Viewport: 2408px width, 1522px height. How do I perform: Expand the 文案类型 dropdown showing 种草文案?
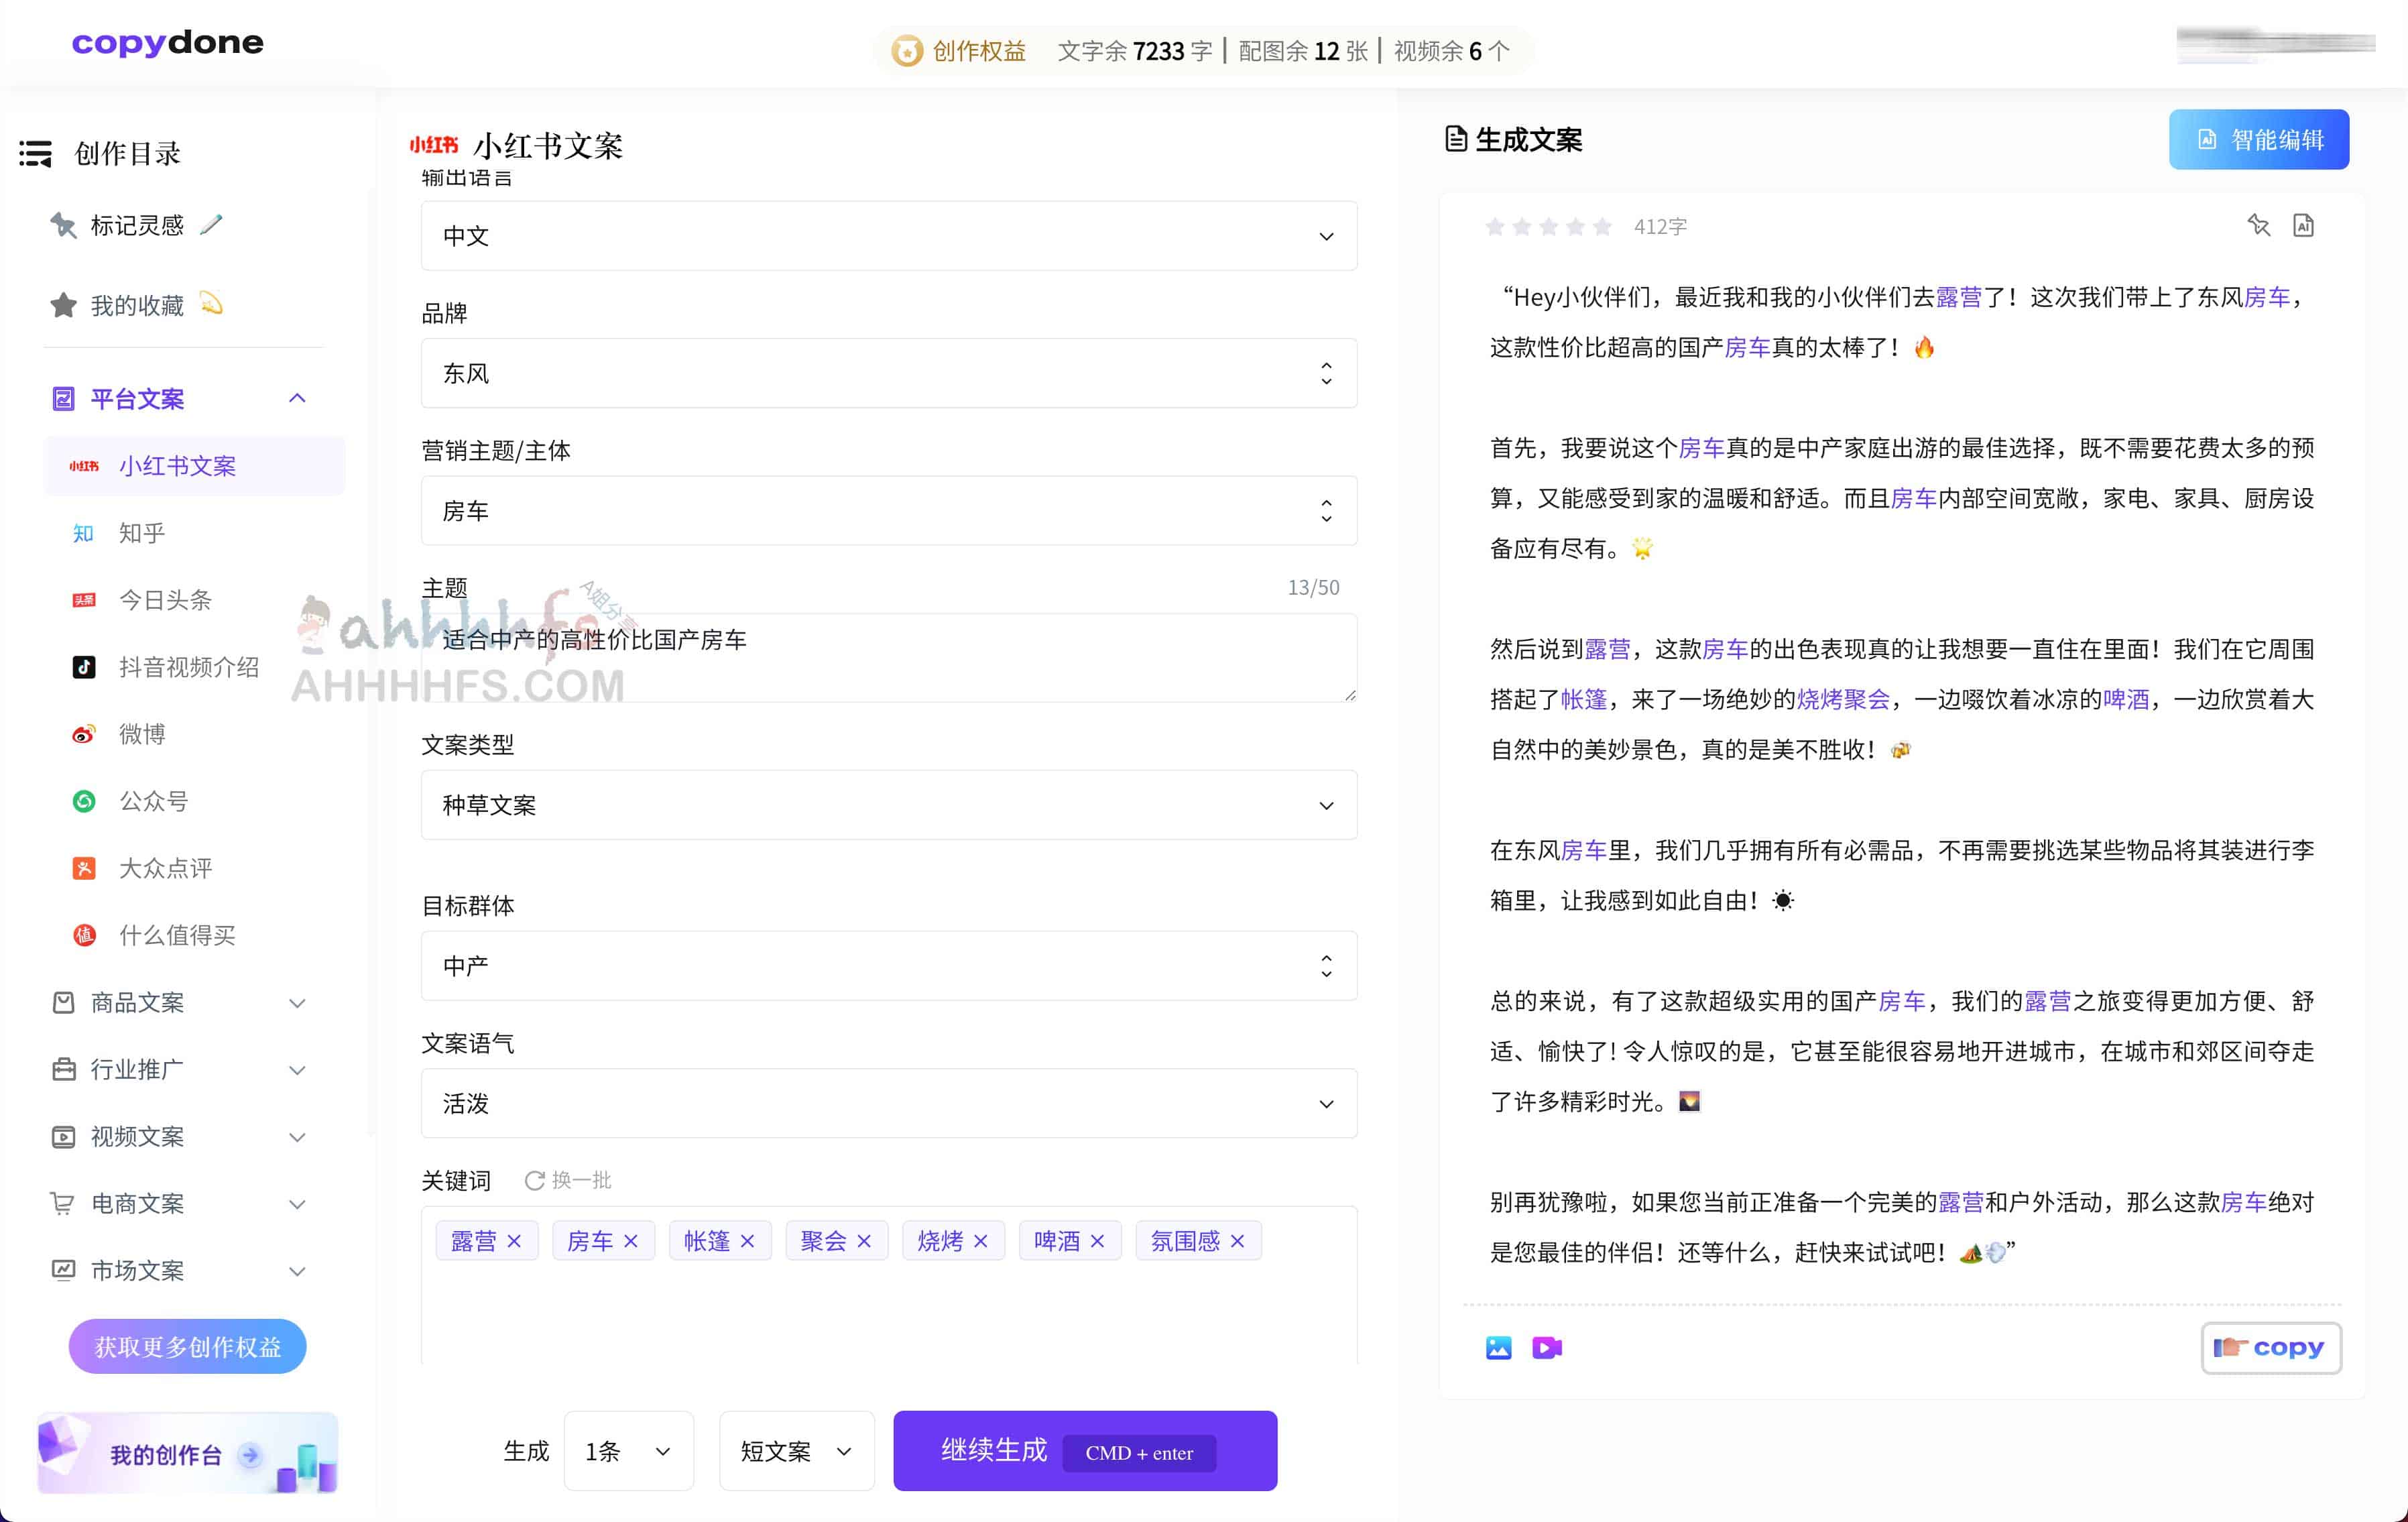(x=1326, y=805)
